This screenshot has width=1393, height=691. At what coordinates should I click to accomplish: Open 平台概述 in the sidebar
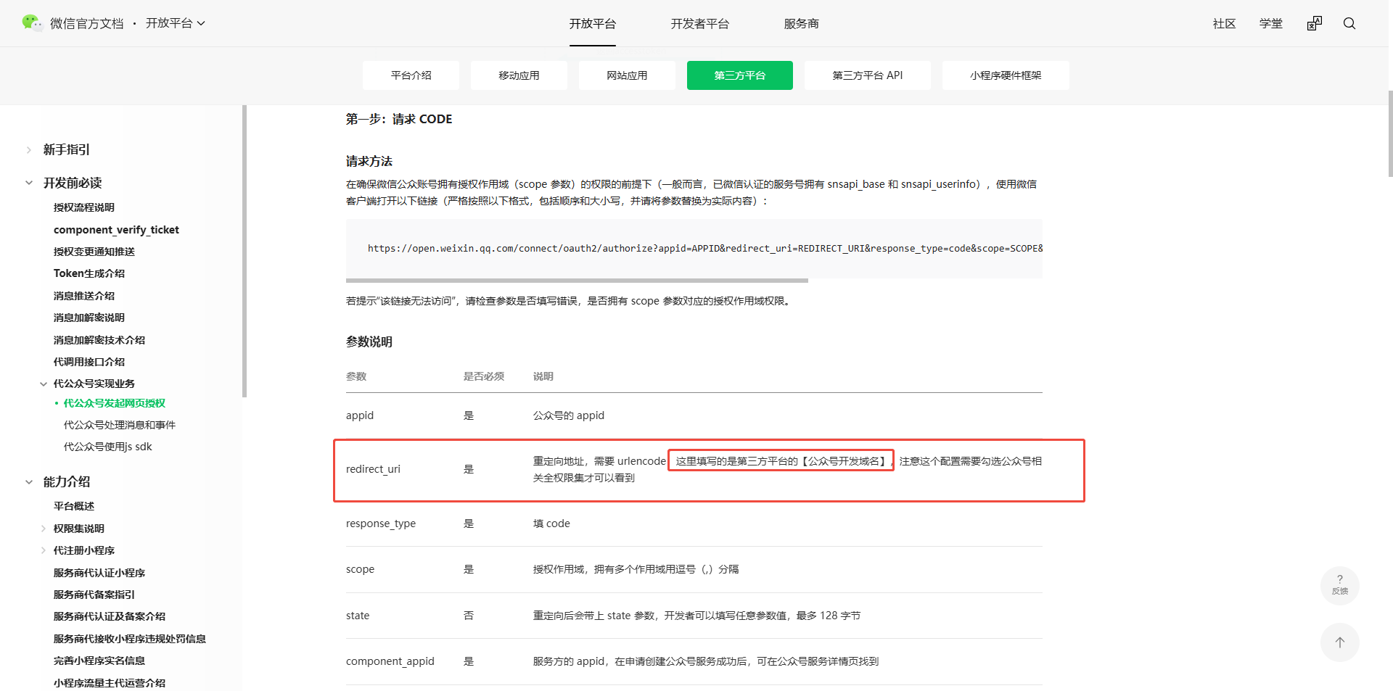coord(74,506)
